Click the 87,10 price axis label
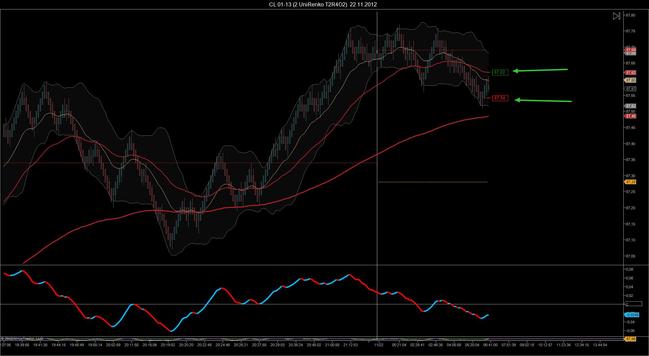 (x=631, y=240)
